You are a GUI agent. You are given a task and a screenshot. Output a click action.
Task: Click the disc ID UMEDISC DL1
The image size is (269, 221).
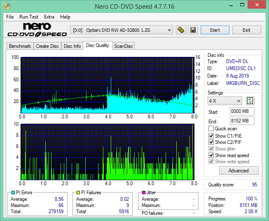[x=241, y=68]
